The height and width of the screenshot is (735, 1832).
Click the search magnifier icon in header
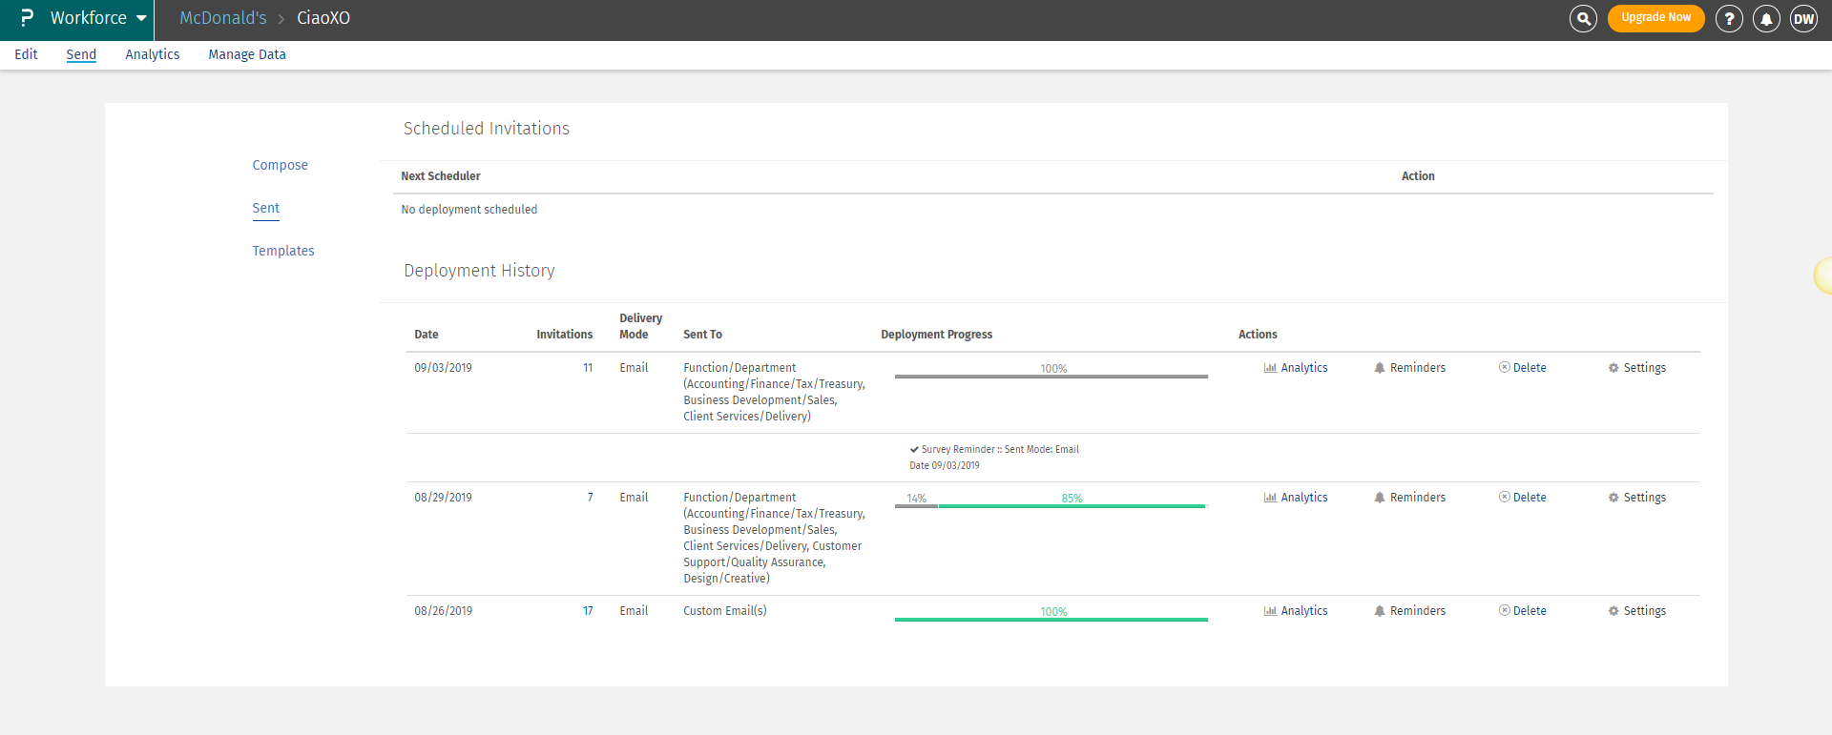(x=1583, y=18)
